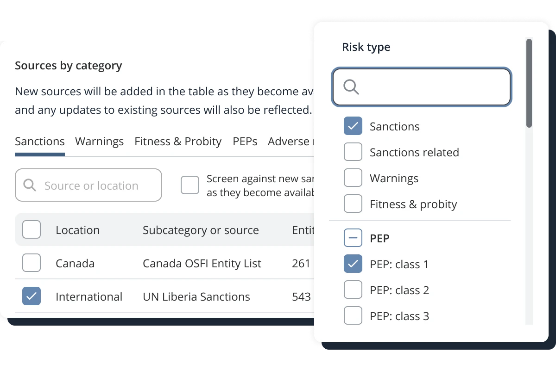This screenshot has width=556, height=370.
Task: Check the Canada OSFI Entity List row
Action: 32,263
